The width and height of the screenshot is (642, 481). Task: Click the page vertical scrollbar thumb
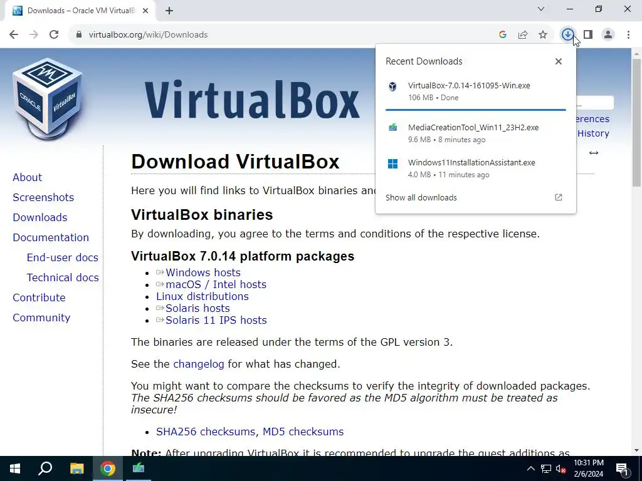pyautogui.click(x=636, y=123)
